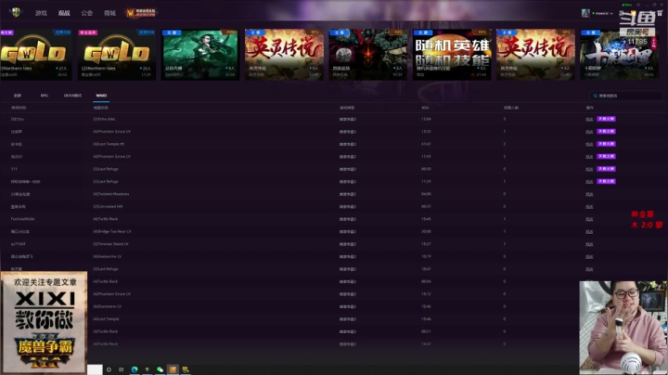Image resolution: width=668 pixels, height=375 pixels.
Task: Click the purple badge in the 13:32 Phantom Grove row
Action: pos(606,131)
